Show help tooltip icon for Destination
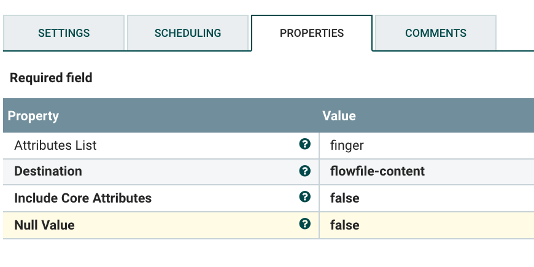The height and width of the screenshot is (267, 534). pyautogui.click(x=304, y=171)
